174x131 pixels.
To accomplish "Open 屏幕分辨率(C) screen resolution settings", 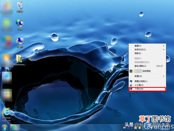I will [x=148, y=81].
